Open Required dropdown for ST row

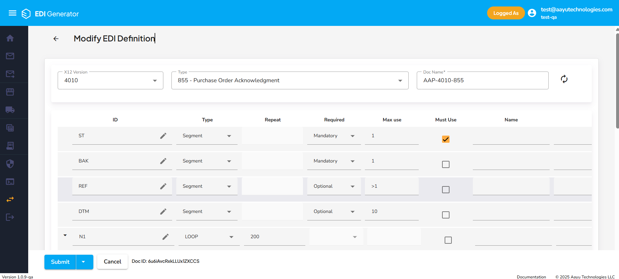pyautogui.click(x=334, y=136)
